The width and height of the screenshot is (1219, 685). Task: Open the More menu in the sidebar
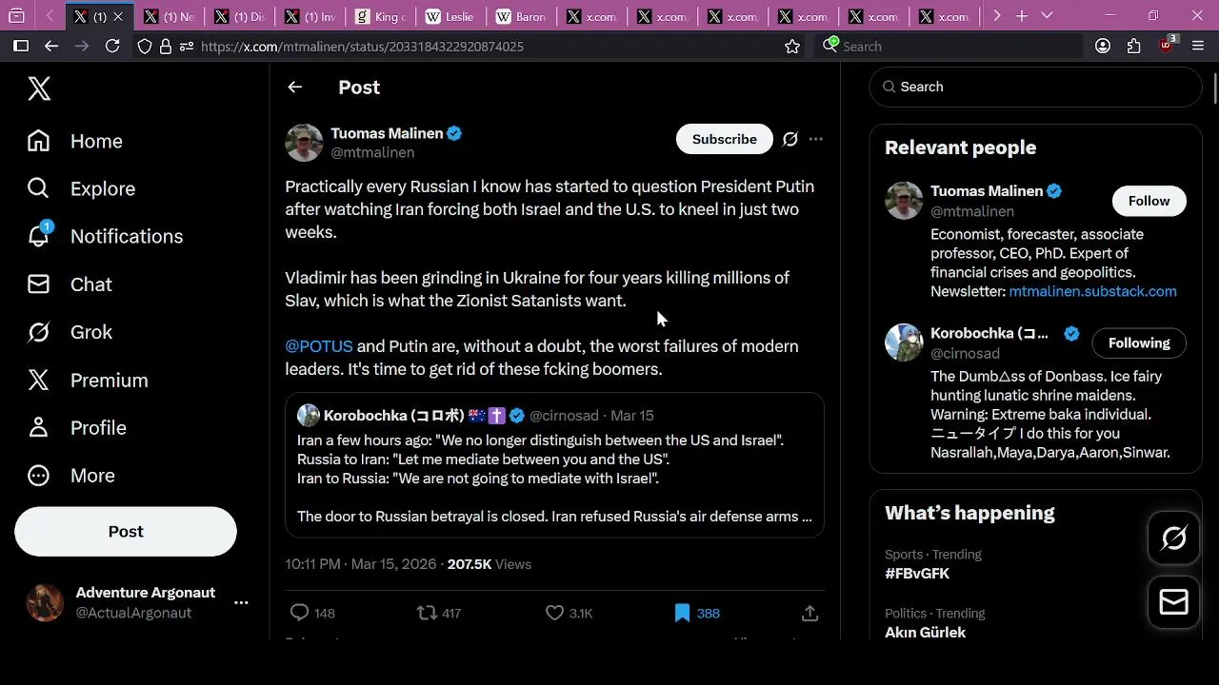tap(71, 475)
